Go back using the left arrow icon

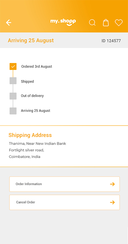(x=9, y=23)
